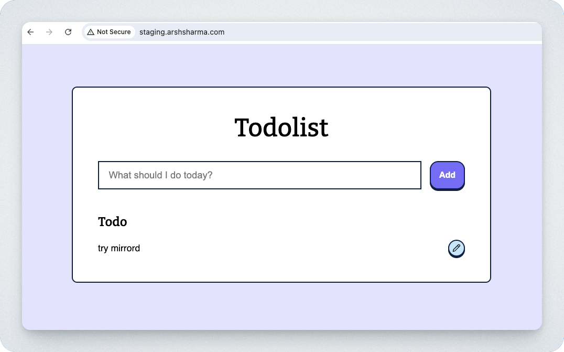Click the browser back arrow
The image size is (564, 352).
(30, 32)
